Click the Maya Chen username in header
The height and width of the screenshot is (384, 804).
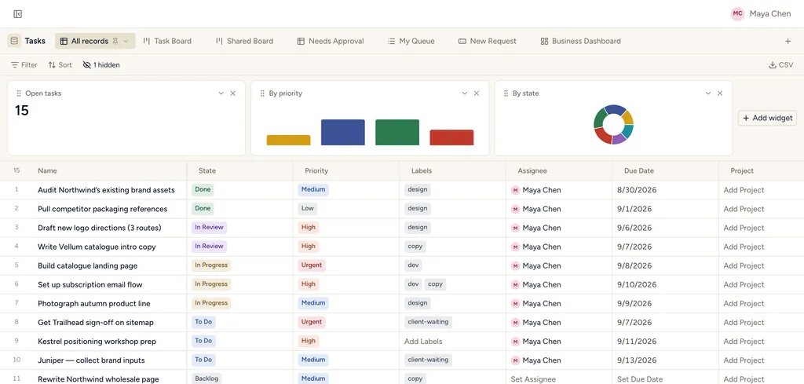tap(770, 14)
